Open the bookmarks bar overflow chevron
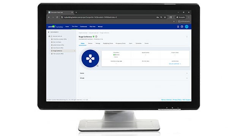Viewport: 243px width, 136px height. coord(174,22)
